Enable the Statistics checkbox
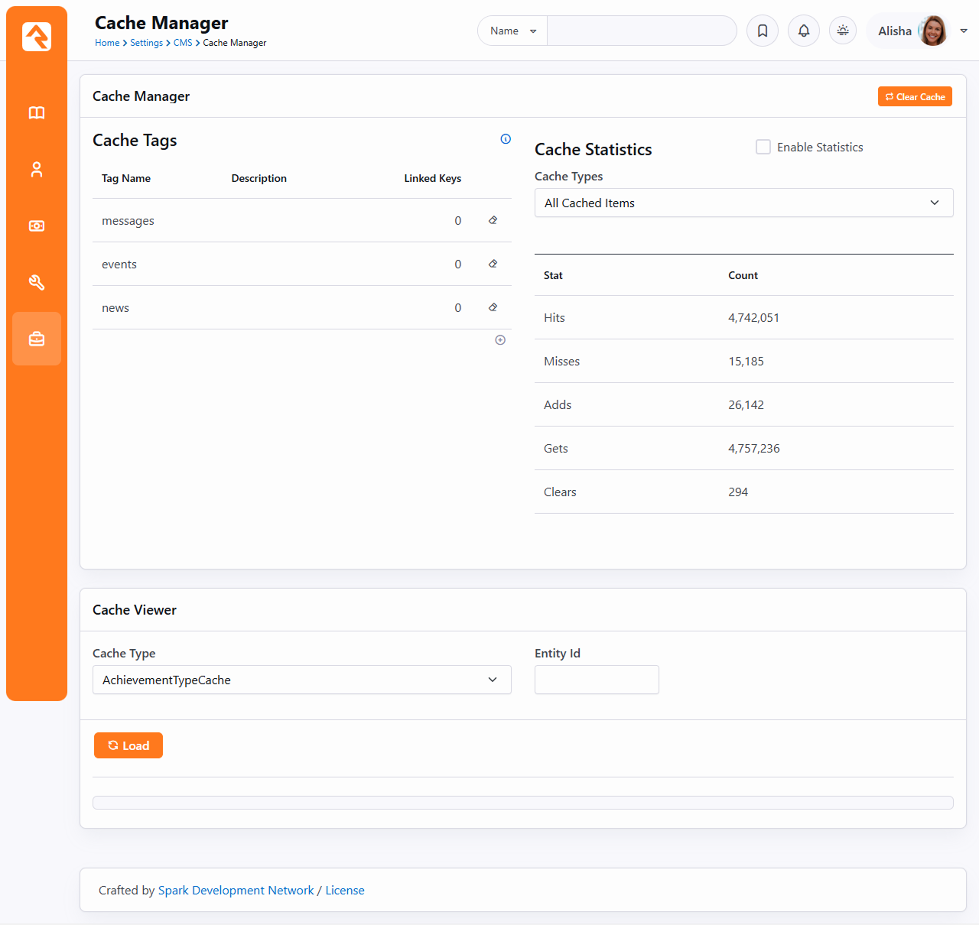979x925 pixels. (763, 147)
